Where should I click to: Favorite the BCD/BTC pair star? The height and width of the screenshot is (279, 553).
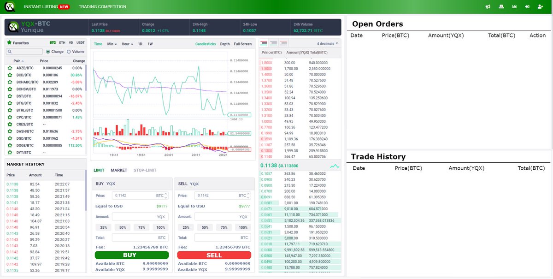[10, 75]
